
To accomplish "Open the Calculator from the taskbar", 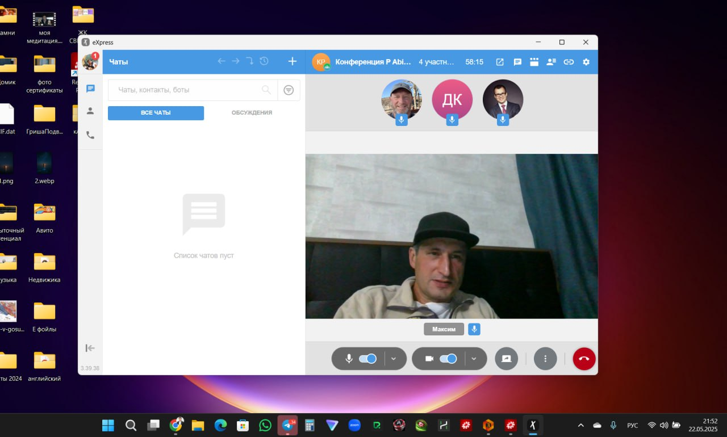I will [x=310, y=425].
